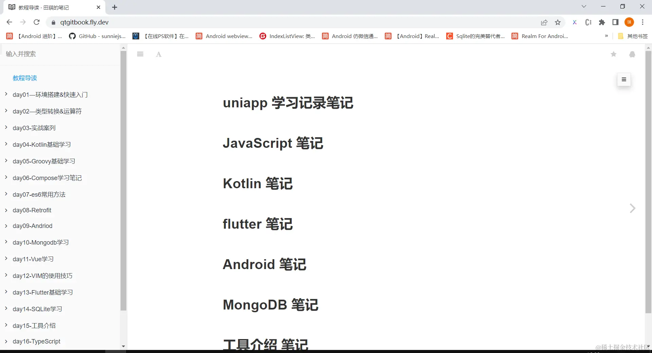The height and width of the screenshot is (353, 652).
Task: Click the site lock icon
Action: 53,22
